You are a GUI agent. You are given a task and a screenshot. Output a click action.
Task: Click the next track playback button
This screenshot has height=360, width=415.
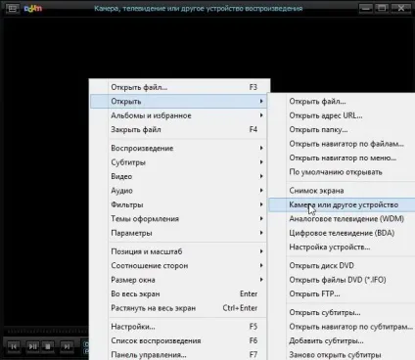(x=67, y=346)
